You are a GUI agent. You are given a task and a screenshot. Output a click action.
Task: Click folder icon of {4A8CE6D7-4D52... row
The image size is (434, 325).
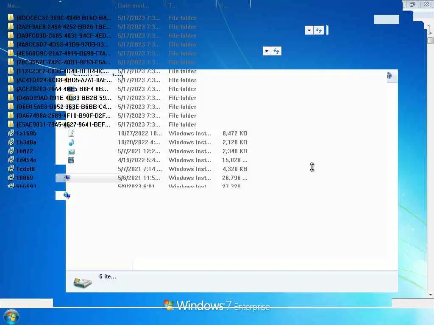click(x=11, y=44)
